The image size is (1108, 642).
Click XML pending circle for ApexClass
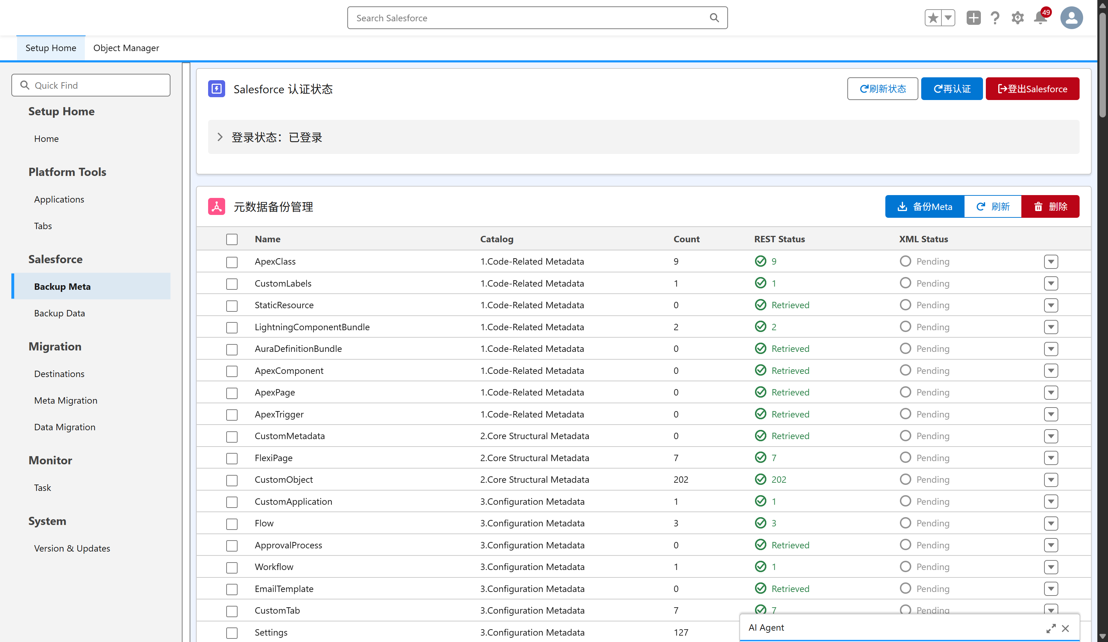tap(905, 261)
